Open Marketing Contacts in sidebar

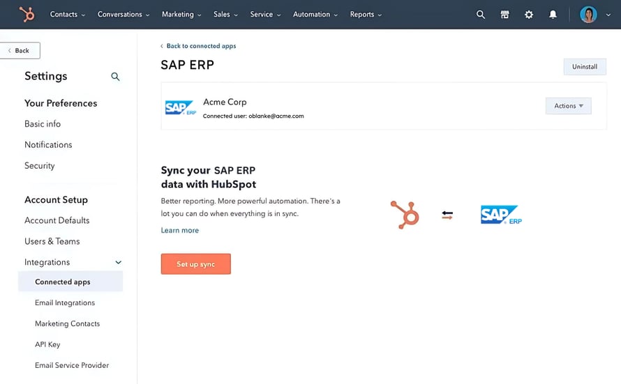click(x=67, y=323)
